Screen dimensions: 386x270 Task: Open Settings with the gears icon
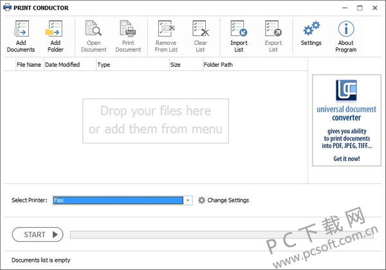click(311, 28)
